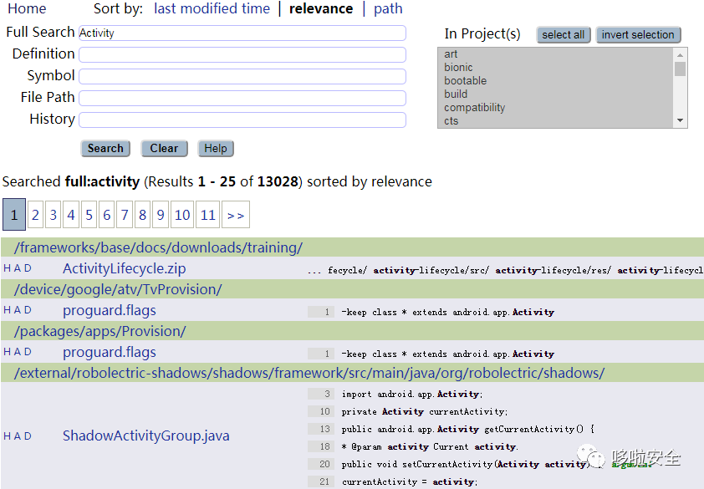Viewport: 704px width, 489px height.
Task: Go to results page 2
Action: tap(35, 215)
